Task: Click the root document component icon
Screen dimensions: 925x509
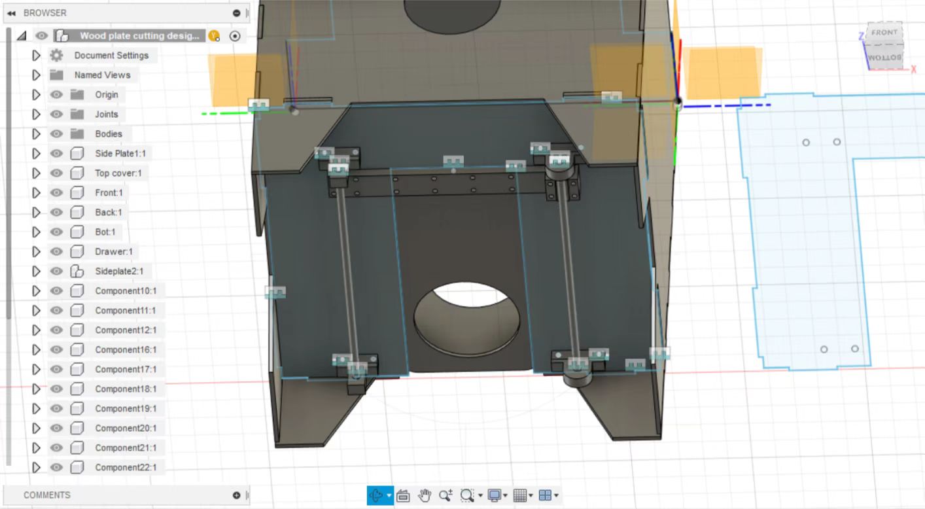Action: click(x=61, y=36)
